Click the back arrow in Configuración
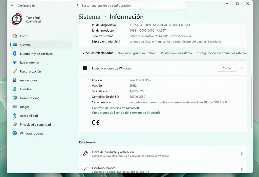Image resolution: width=259 pixels, height=177 pixels. [x=12, y=6]
